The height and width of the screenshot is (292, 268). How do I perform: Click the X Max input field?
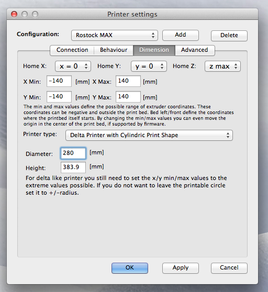[x=128, y=81]
